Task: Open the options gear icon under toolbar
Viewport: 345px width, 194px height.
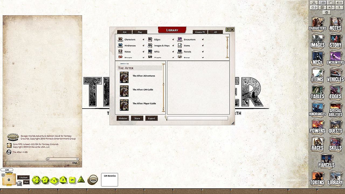Action: click(x=326, y=13)
